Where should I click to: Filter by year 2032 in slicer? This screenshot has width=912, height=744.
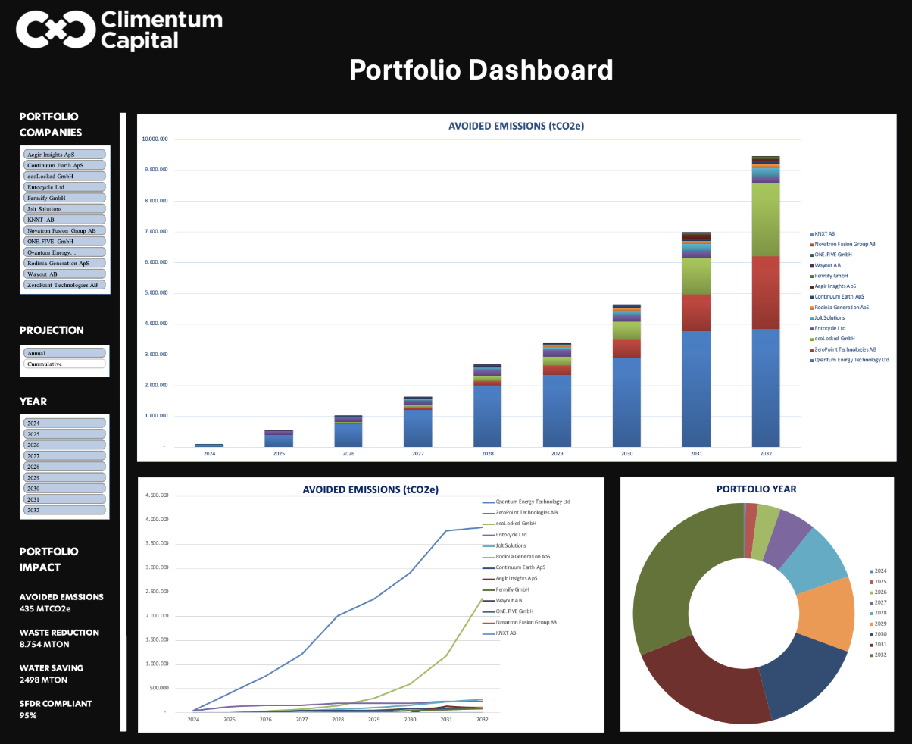tap(64, 510)
